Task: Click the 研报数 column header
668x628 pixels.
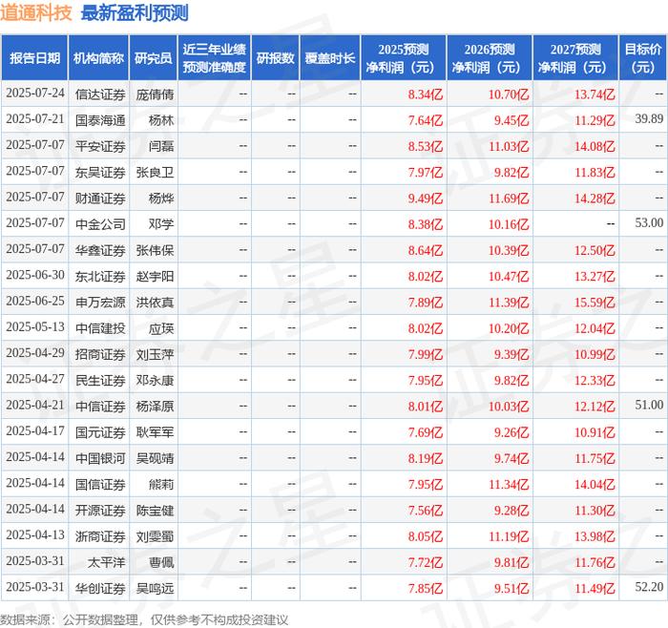Action: [275, 58]
